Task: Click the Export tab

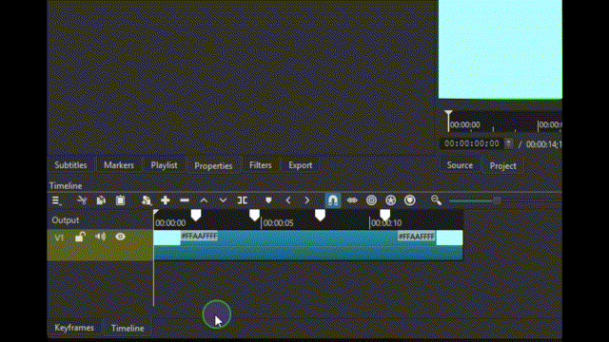Action: coord(301,165)
